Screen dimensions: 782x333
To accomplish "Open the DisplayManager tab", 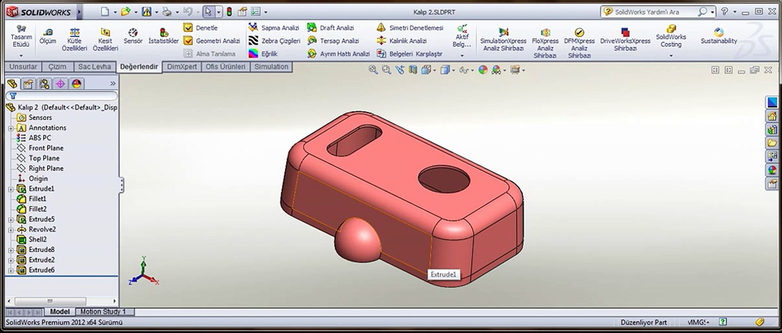I will (x=76, y=84).
